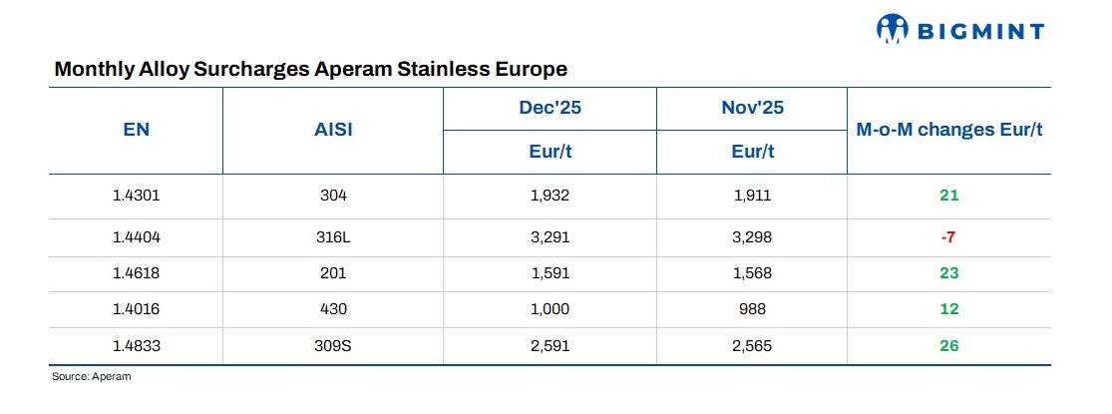The width and height of the screenshot is (1112, 414).
Task: Click the Source: Aperam footnote
Action: [92, 377]
